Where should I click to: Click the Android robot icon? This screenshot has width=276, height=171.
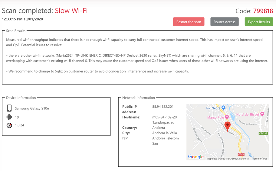click(9, 117)
